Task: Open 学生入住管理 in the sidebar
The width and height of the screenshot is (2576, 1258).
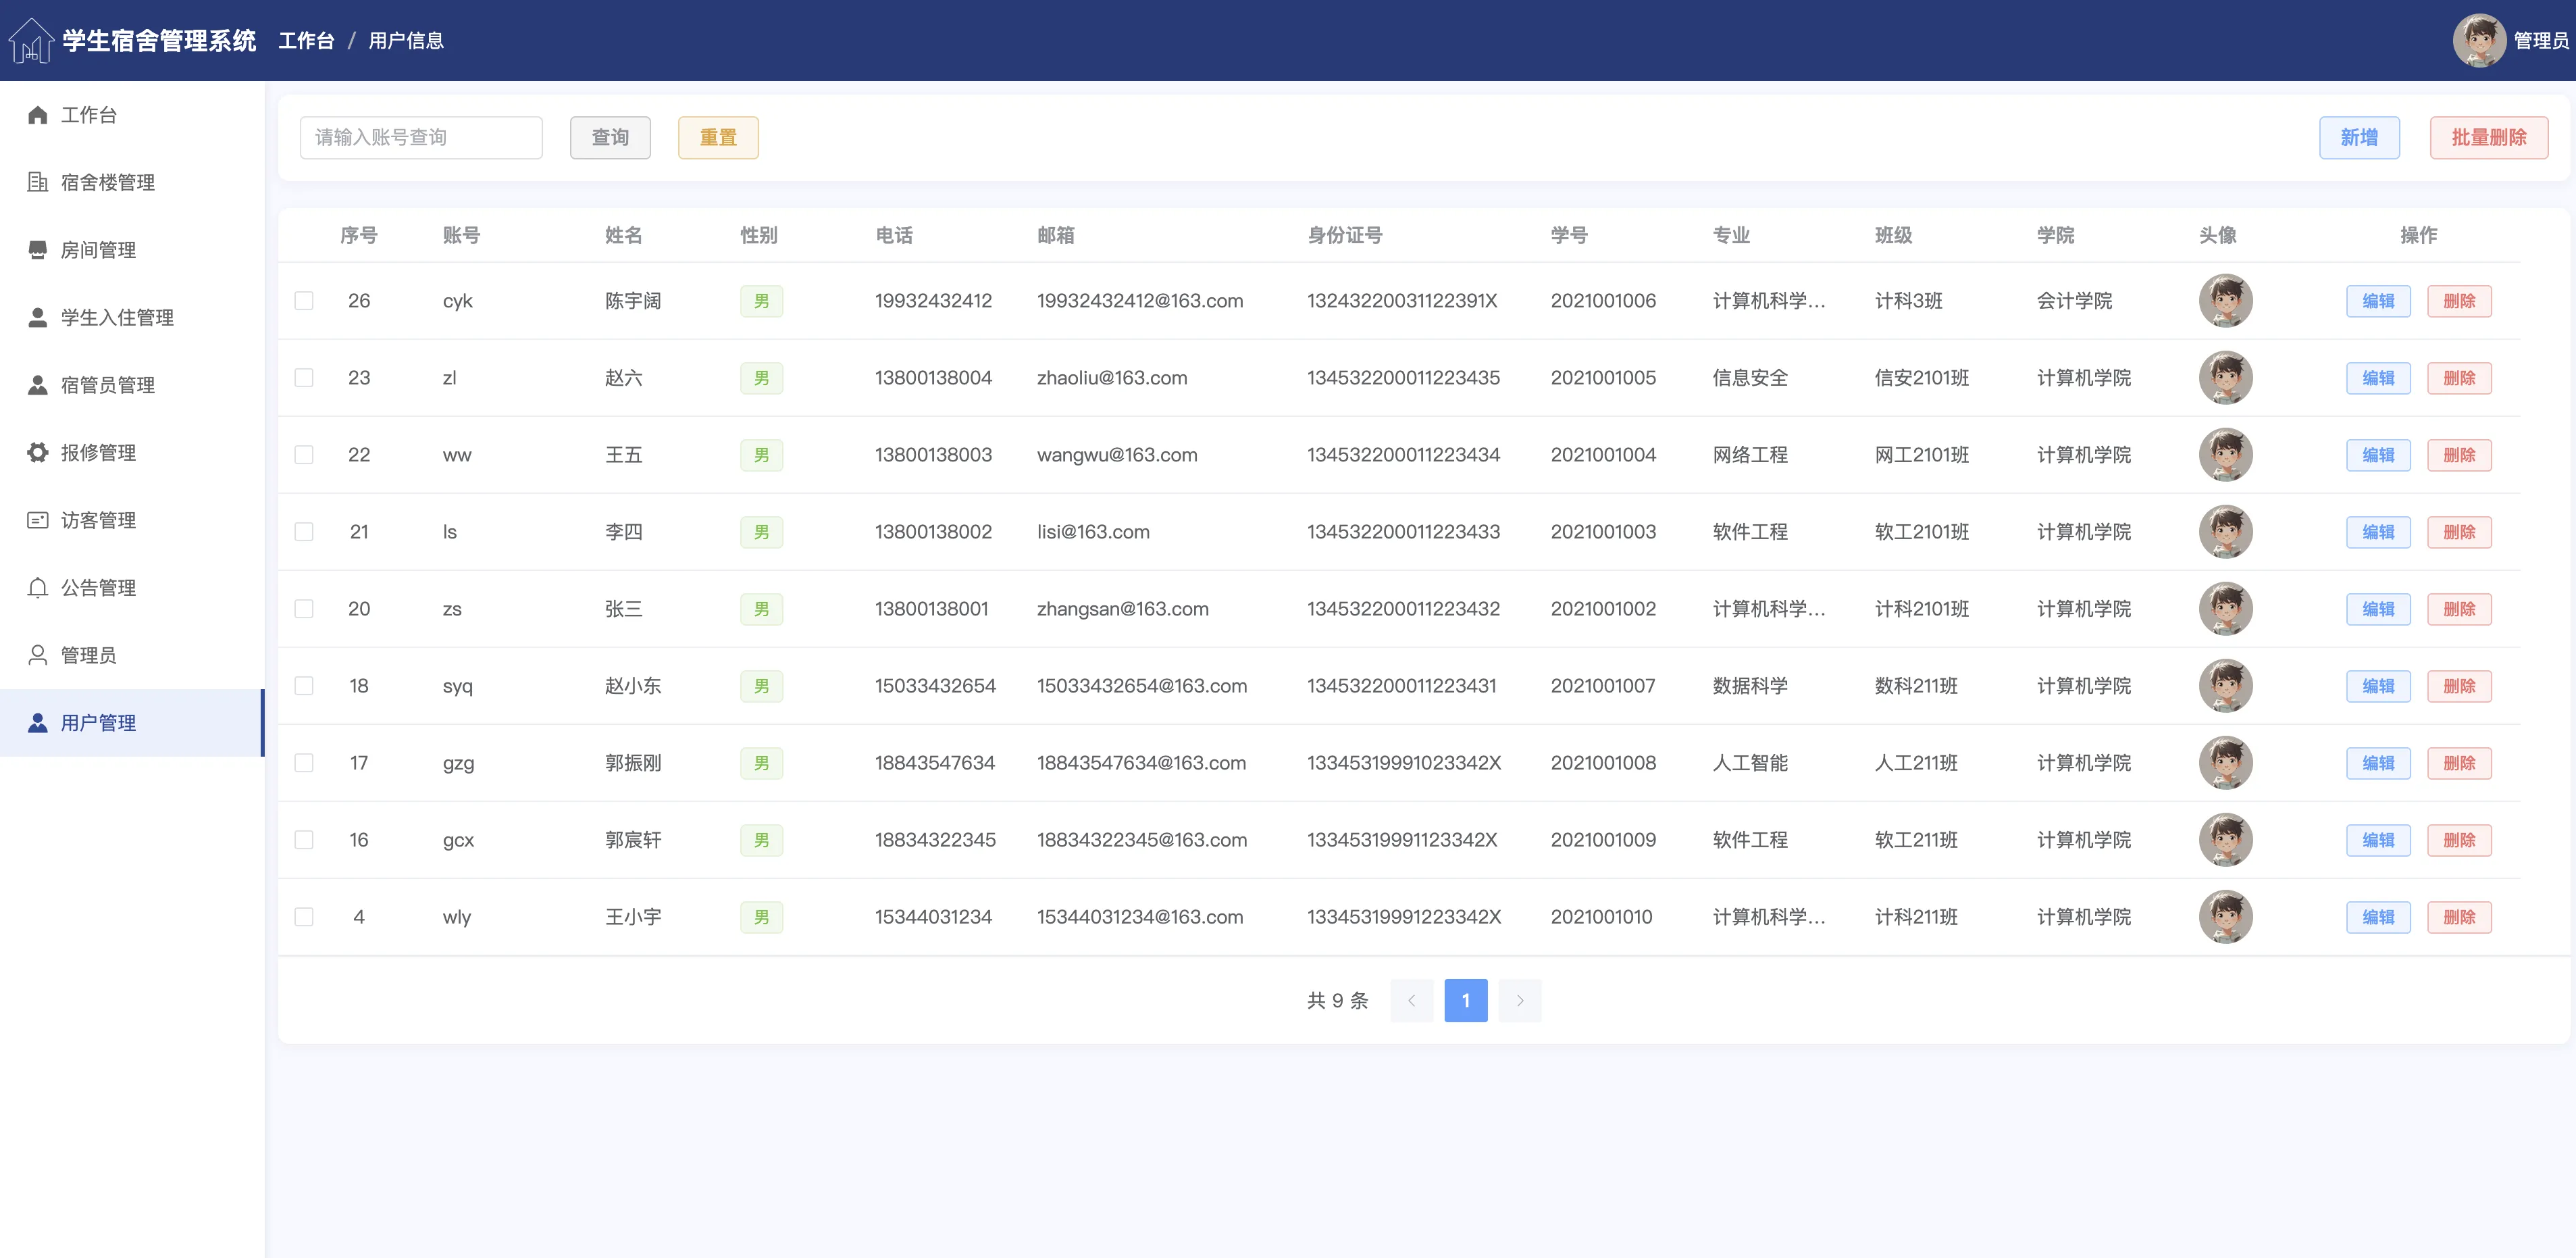Action: (x=117, y=318)
